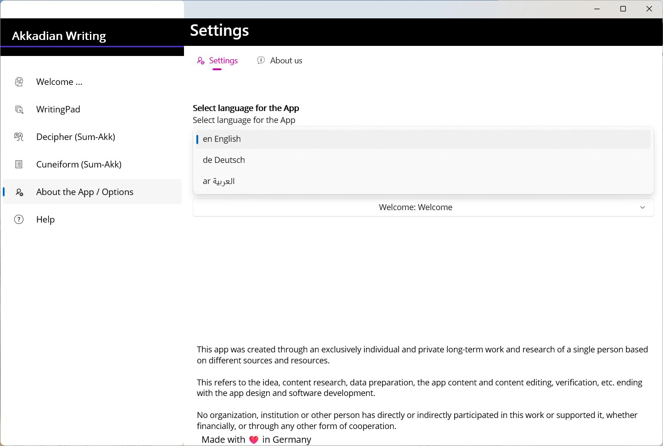Viewport: 663px width, 446px height.
Task: Click the Welcome sidebar icon
Action: tap(19, 82)
